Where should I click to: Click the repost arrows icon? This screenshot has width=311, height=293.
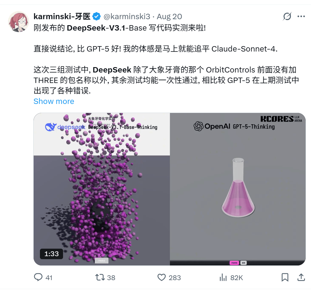tap(100, 277)
